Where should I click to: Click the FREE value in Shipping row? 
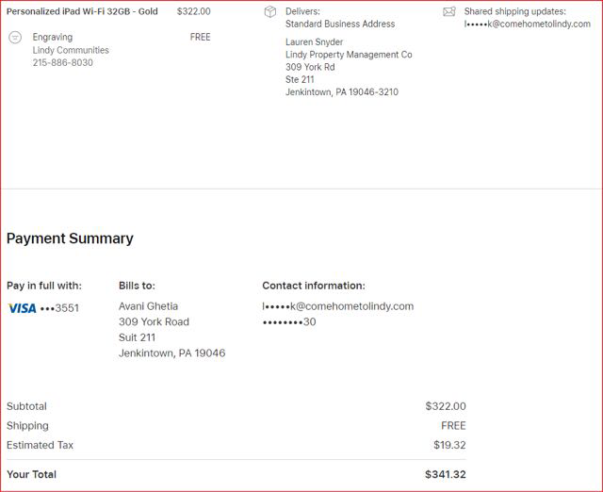pos(453,426)
